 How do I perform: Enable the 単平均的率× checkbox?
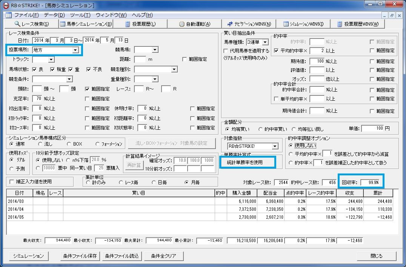click(276, 99)
